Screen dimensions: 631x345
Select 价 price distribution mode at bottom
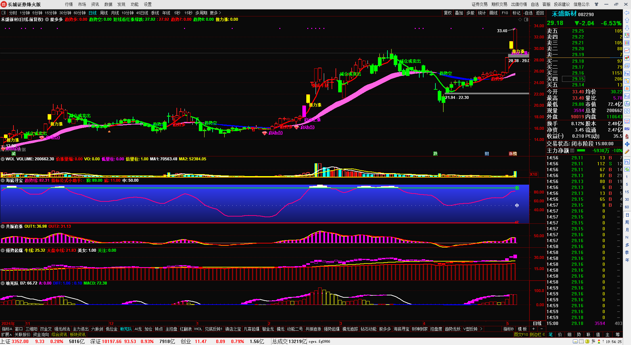tap(560, 334)
